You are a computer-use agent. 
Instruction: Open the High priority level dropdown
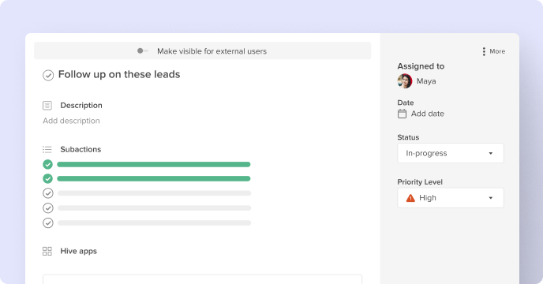451,198
